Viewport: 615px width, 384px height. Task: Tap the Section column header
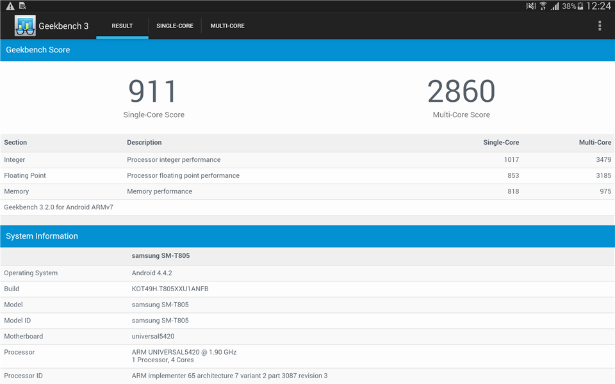(15, 142)
